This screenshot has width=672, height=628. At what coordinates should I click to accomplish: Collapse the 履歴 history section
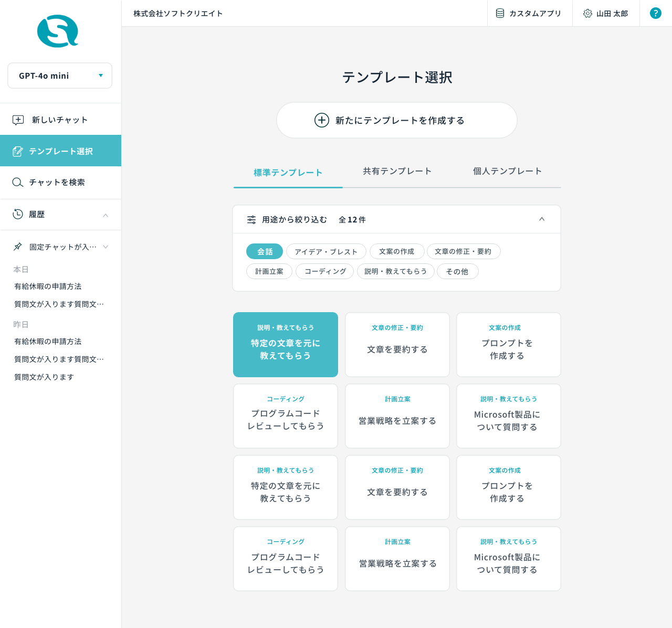click(x=106, y=215)
